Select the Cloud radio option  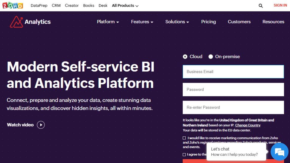(185, 57)
